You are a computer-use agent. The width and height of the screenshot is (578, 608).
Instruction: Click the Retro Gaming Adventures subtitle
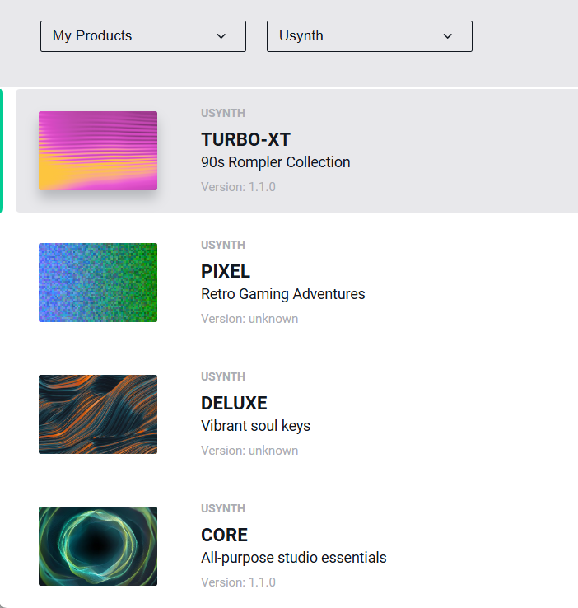(x=282, y=294)
